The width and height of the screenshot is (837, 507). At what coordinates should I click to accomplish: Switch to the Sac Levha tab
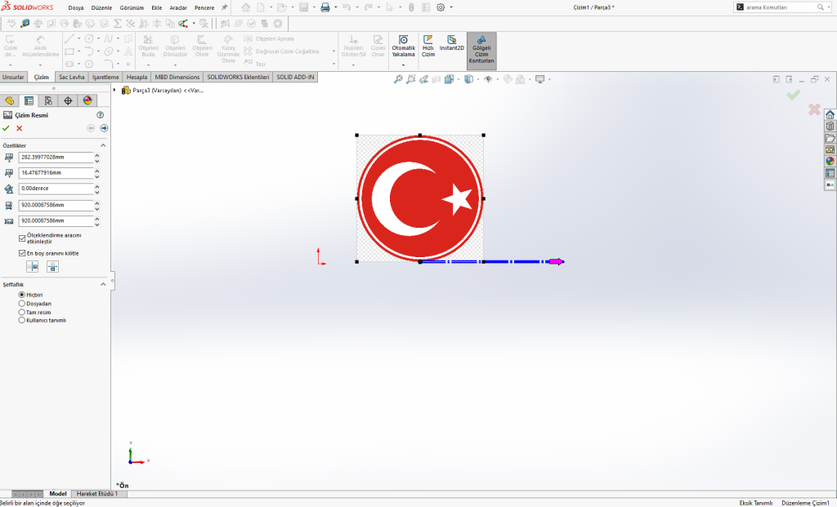(72, 77)
